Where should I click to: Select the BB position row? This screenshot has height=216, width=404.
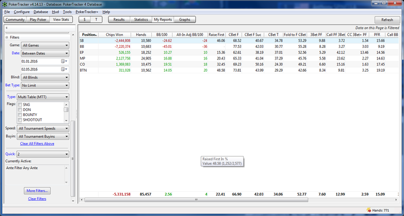pyautogui.click(x=239, y=46)
